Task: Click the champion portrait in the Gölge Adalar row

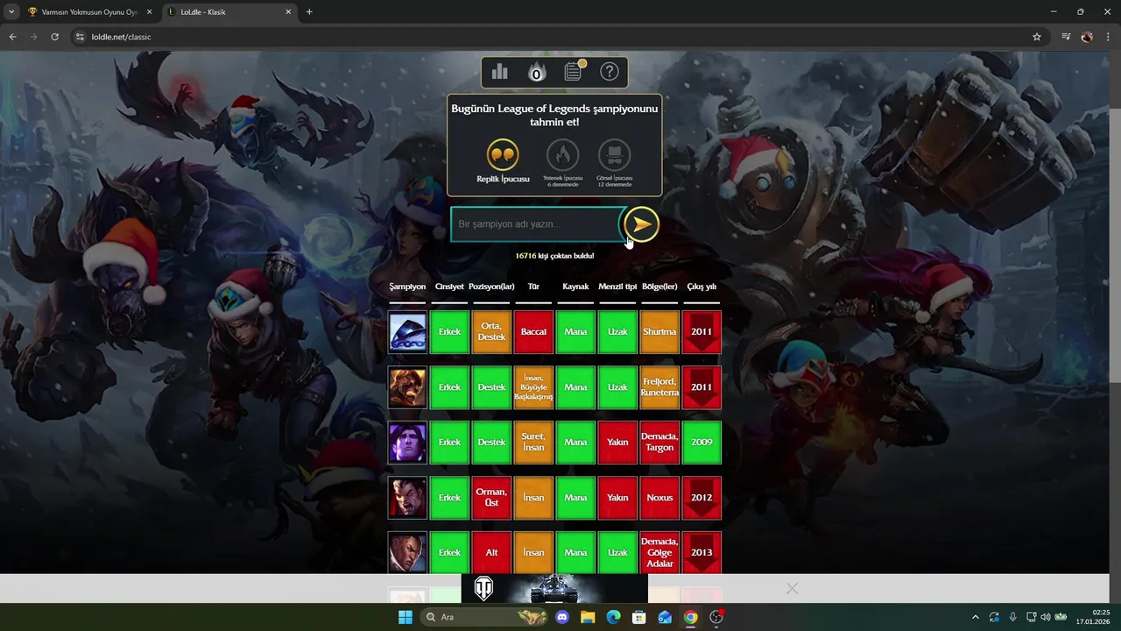Action: point(407,553)
